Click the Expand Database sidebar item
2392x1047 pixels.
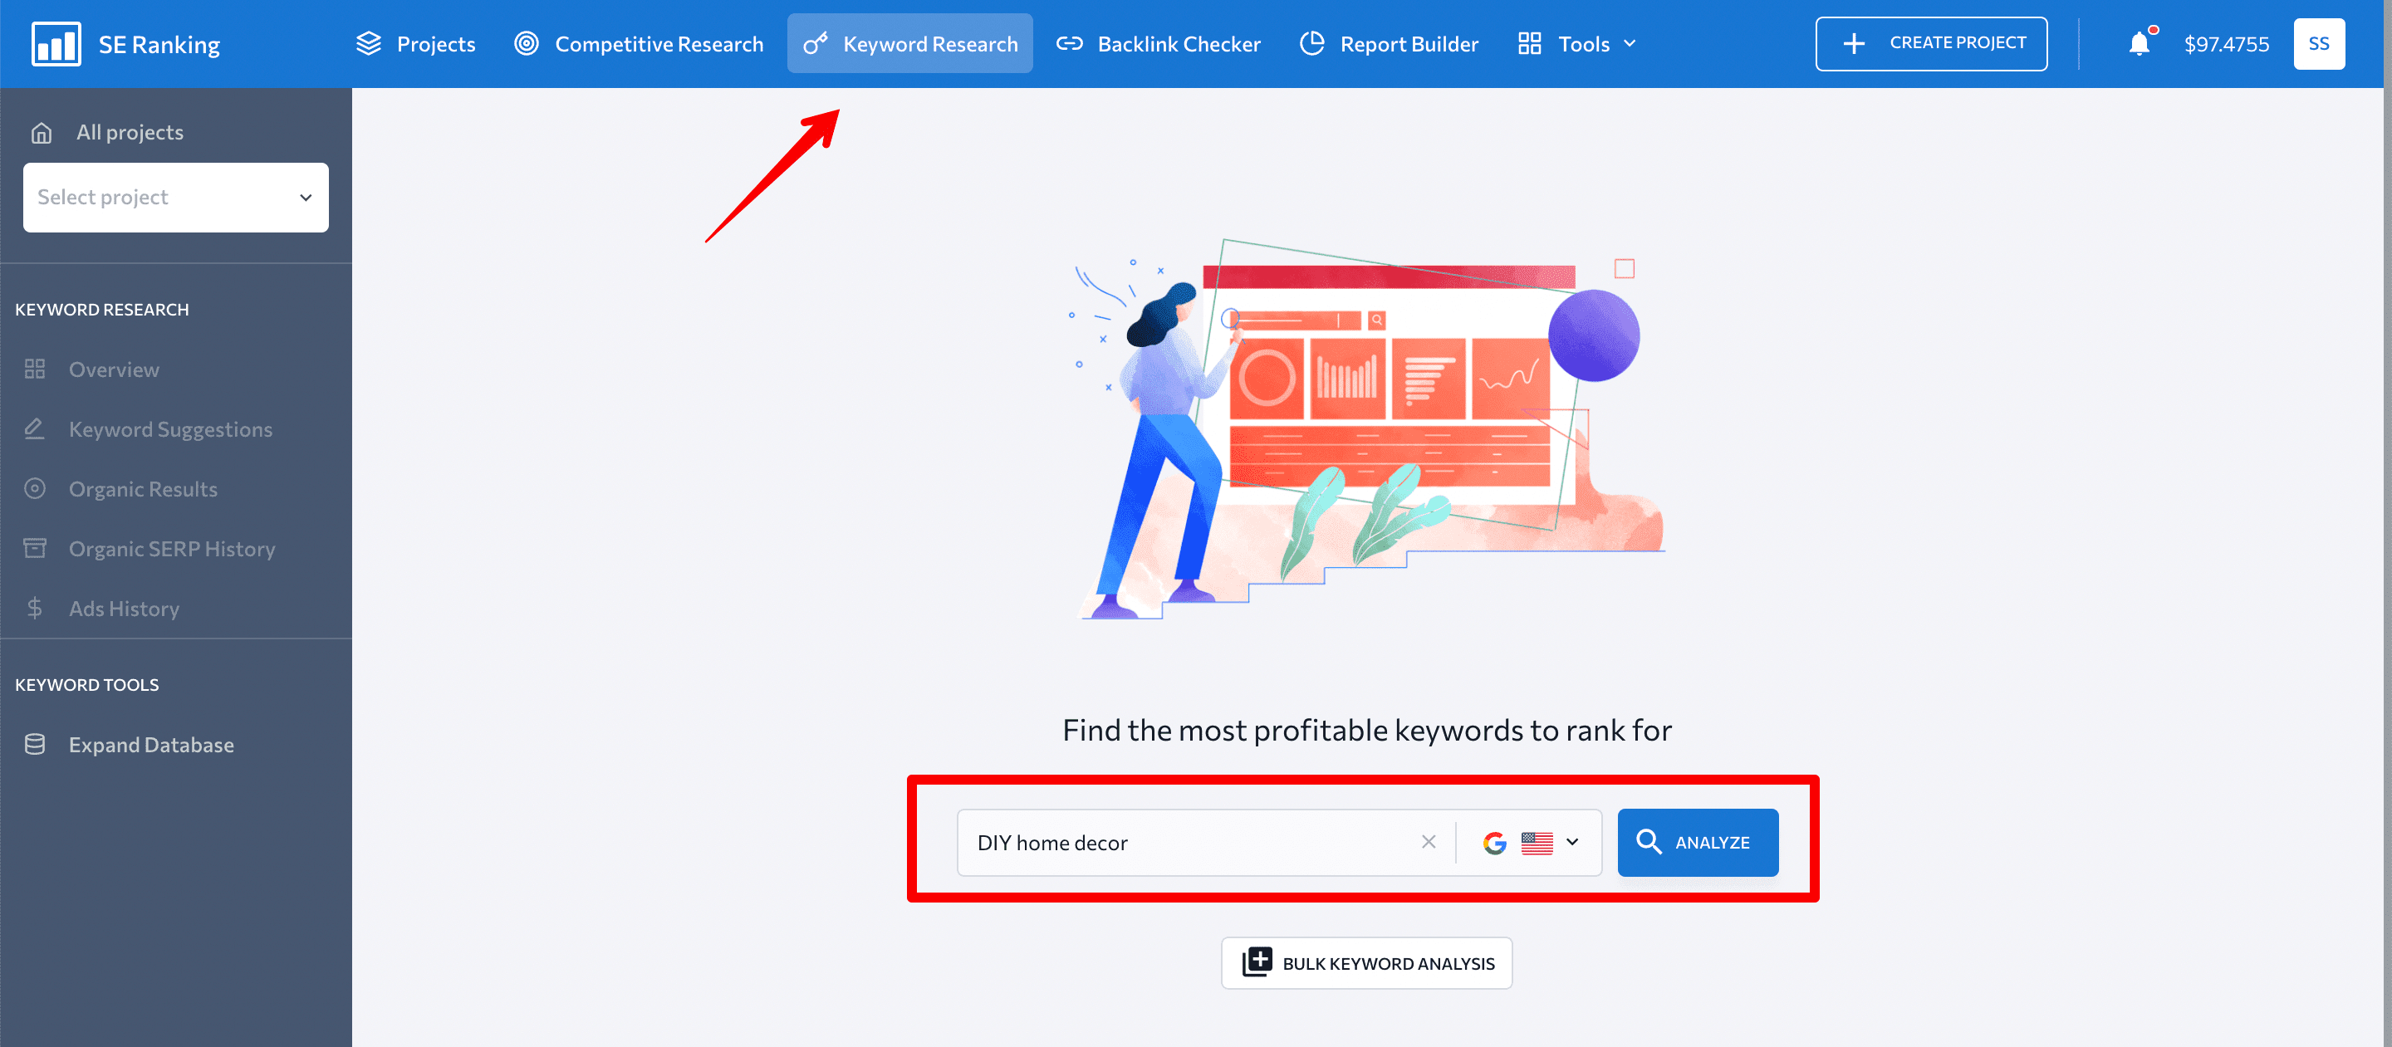pos(151,742)
